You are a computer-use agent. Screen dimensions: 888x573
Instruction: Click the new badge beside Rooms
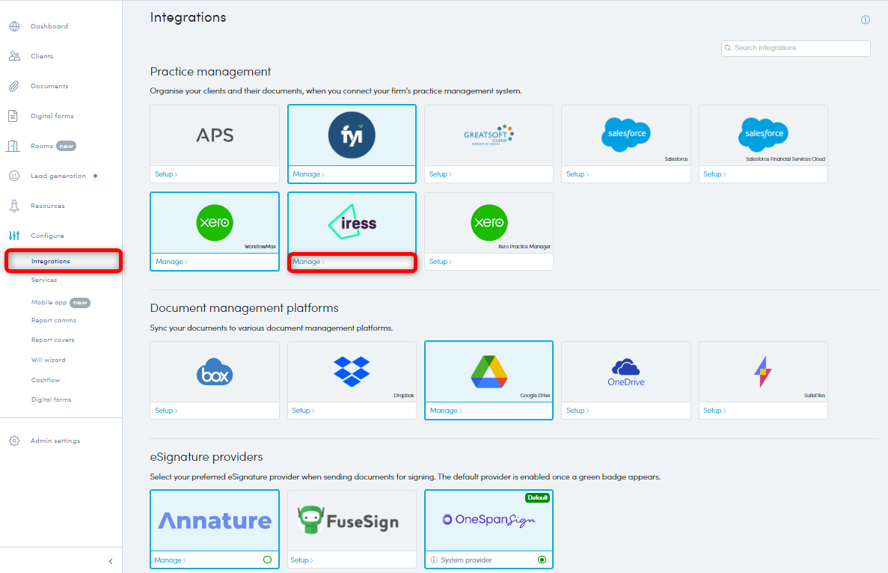[x=67, y=146]
